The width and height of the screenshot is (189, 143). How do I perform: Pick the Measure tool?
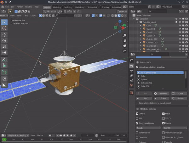point(4,65)
